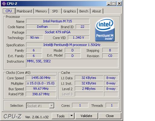Expand the Socket #1 selection combo box

click(x=40, y=106)
